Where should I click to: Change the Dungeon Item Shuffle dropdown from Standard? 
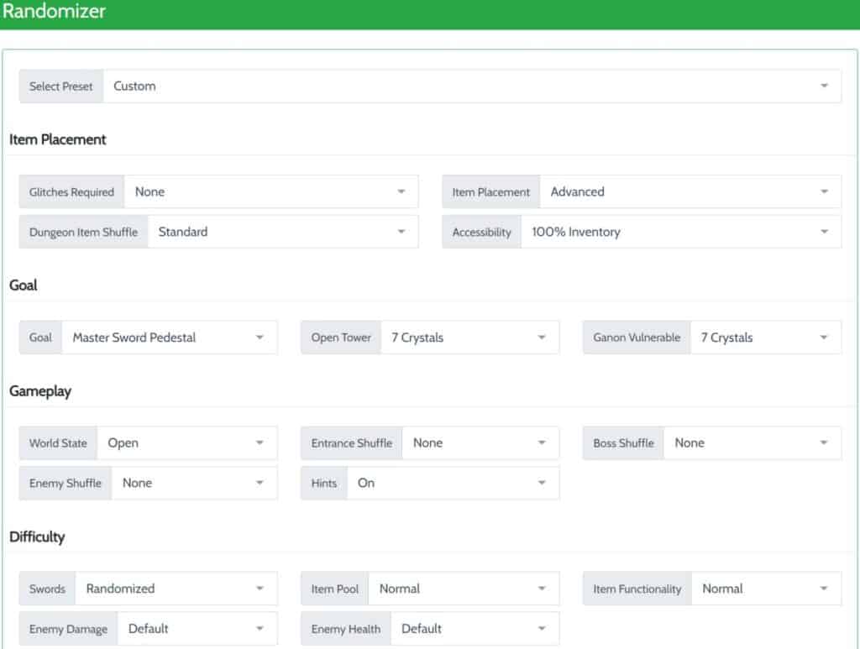282,232
